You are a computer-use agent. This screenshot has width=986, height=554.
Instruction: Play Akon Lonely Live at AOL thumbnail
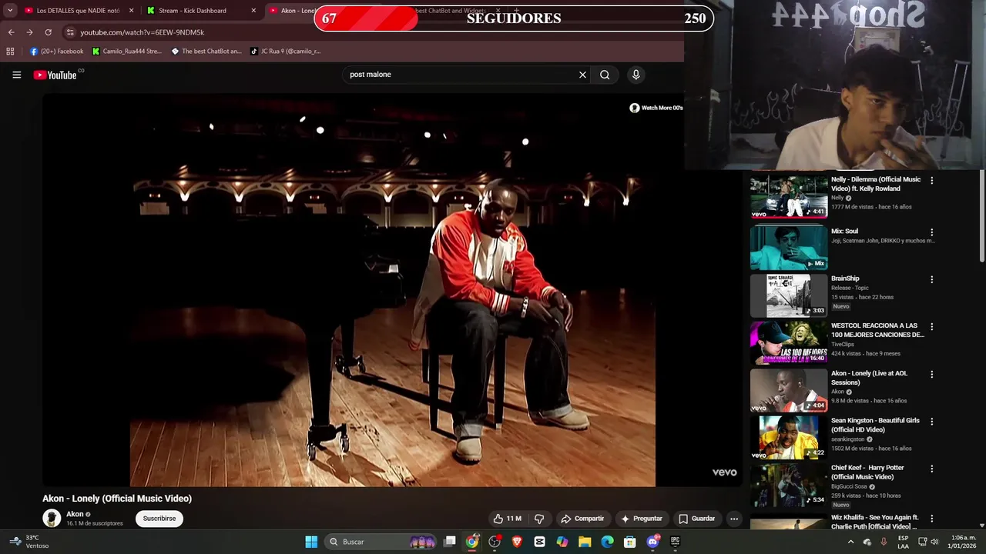pyautogui.click(x=789, y=390)
